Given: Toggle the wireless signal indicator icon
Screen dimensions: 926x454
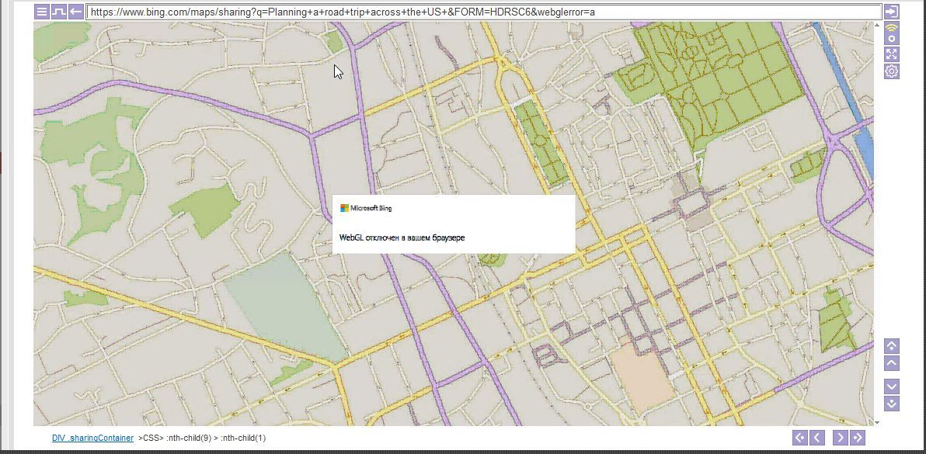Looking at the screenshot, I should click(892, 33).
